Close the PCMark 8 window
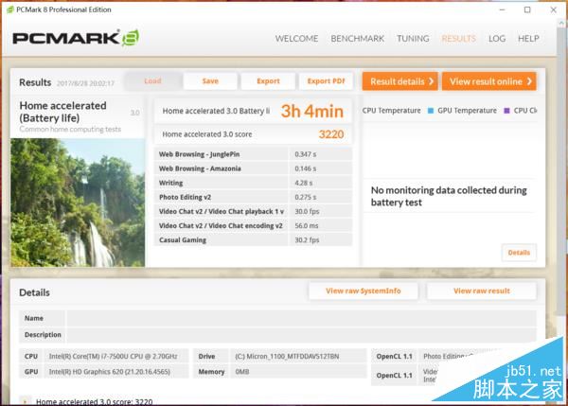 553,10
